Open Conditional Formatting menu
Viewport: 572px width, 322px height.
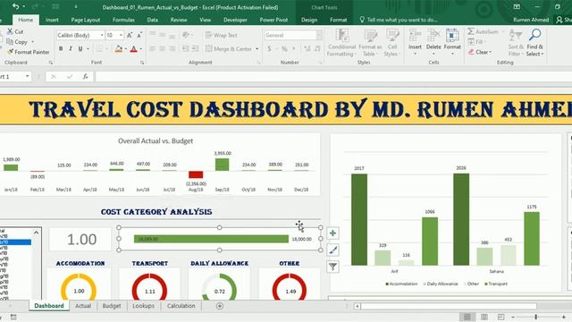coord(341,42)
